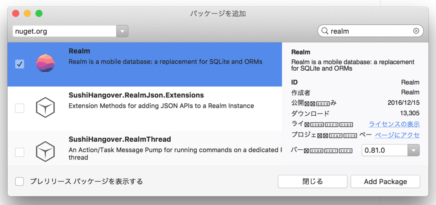Open the 0.81.0 version dropdown
The height and width of the screenshot is (205, 436).
coord(413,150)
